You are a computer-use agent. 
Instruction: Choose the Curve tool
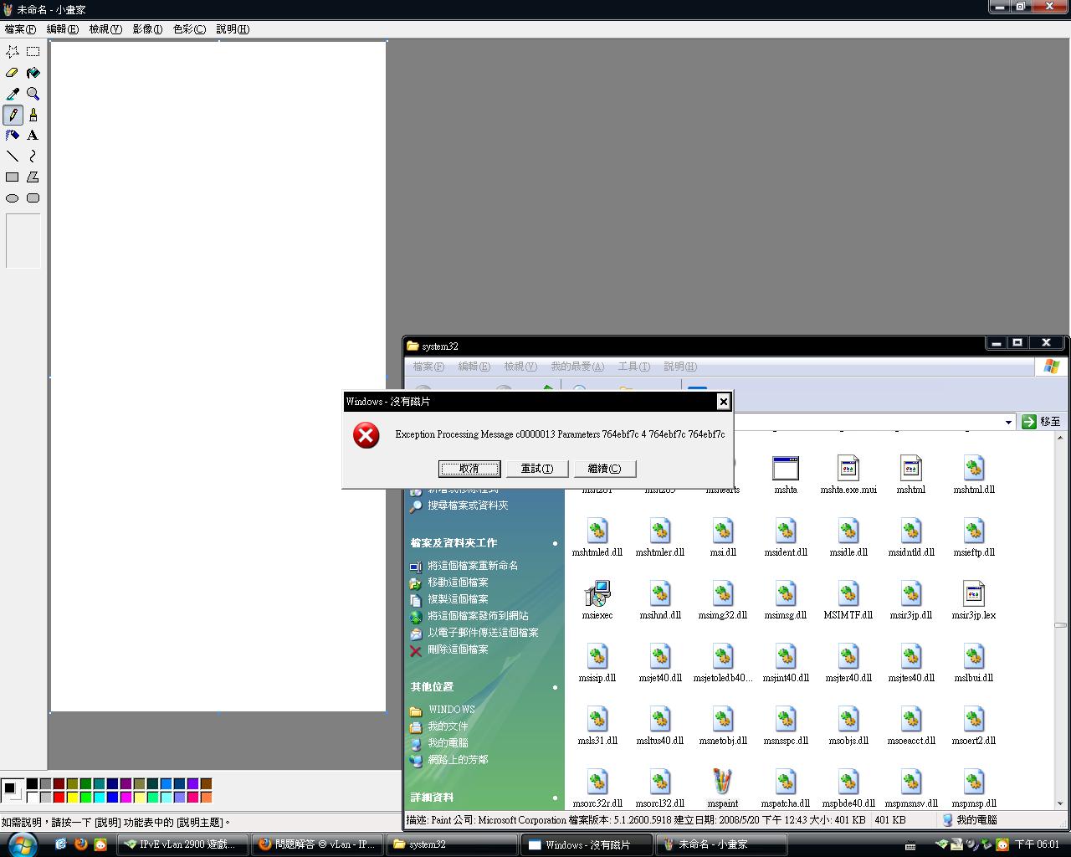pos(33,157)
